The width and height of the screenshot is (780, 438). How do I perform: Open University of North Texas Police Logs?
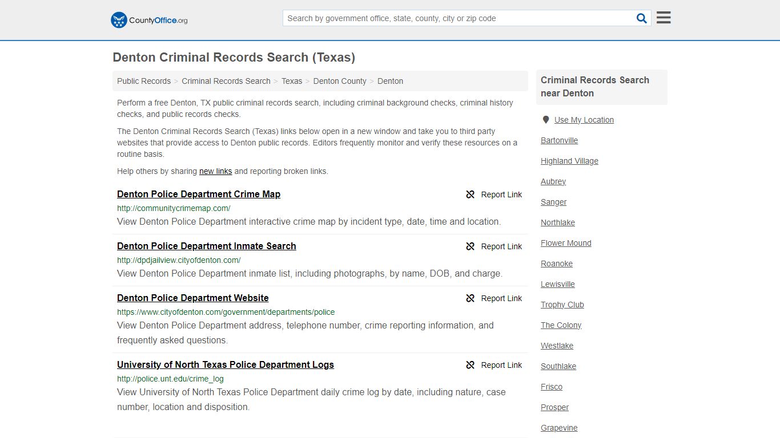pos(226,364)
